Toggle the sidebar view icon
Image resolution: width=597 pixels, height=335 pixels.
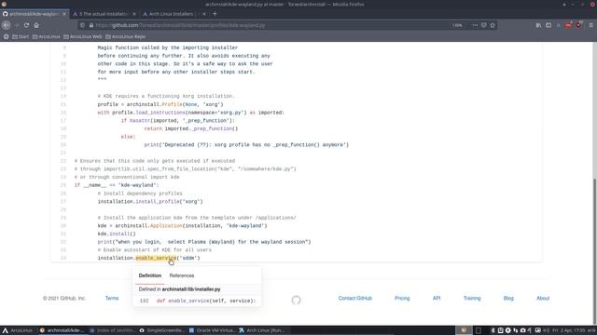click(x=548, y=25)
